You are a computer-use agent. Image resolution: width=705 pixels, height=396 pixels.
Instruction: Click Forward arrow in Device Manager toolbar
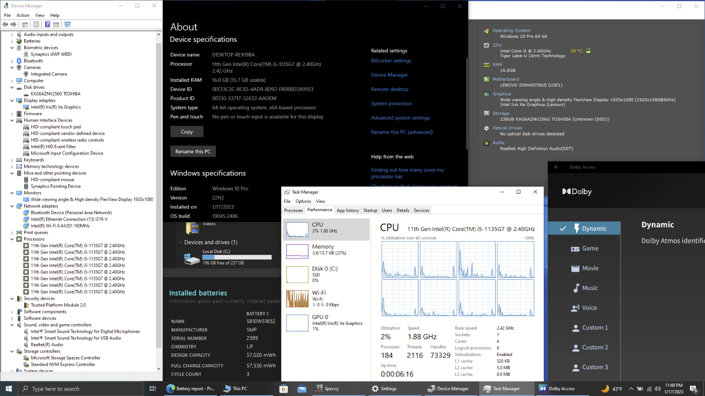[x=14, y=24]
